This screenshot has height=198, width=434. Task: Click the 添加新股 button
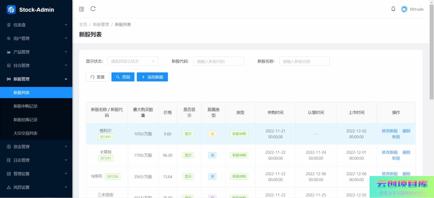(152, 77)
